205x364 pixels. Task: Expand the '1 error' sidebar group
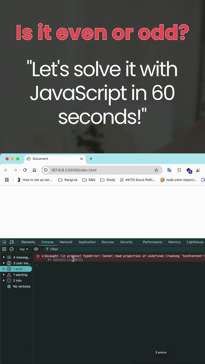click(4, 269)
